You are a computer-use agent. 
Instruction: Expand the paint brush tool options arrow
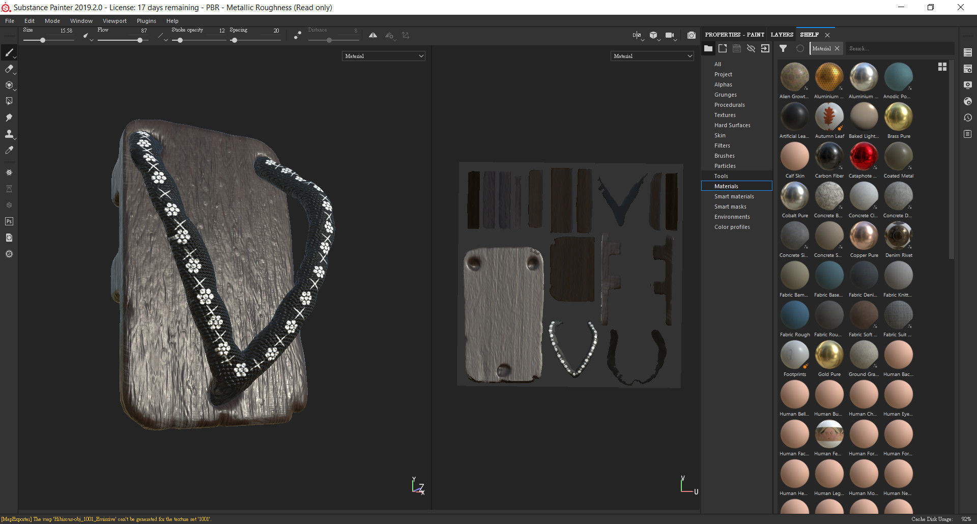point(15,57)
